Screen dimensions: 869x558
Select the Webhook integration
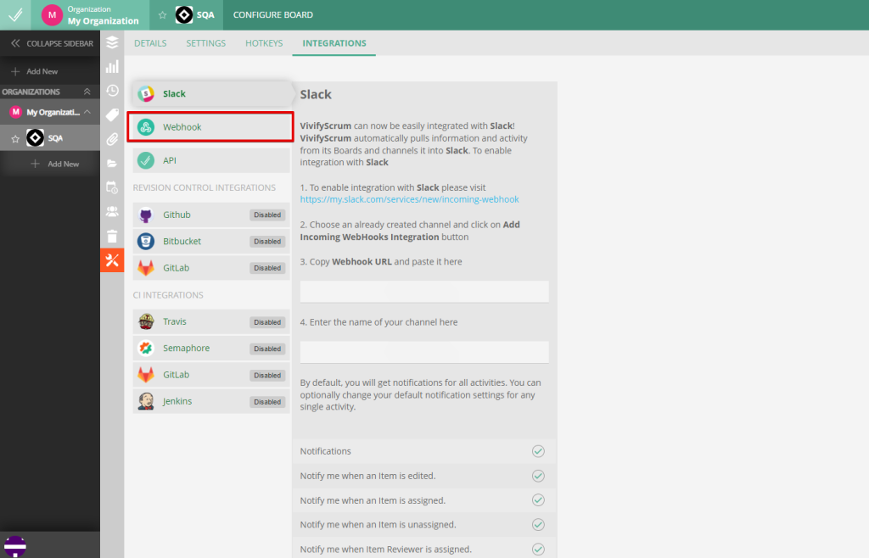coord(210,127)
